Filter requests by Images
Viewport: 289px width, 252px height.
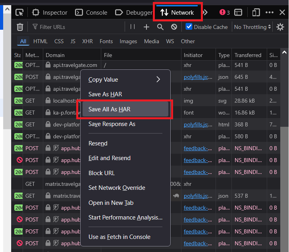coord(128,41)
